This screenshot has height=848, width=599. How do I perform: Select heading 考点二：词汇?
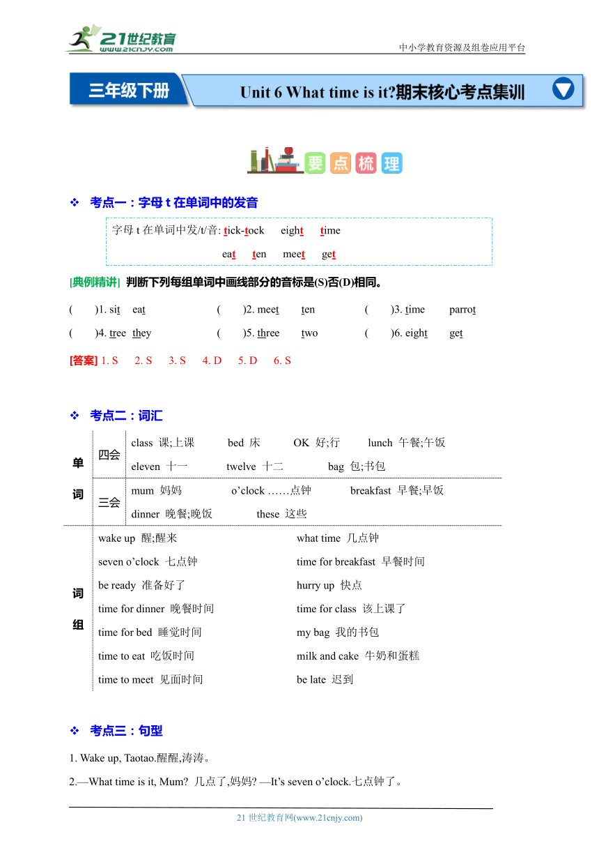tap(126, 416)
